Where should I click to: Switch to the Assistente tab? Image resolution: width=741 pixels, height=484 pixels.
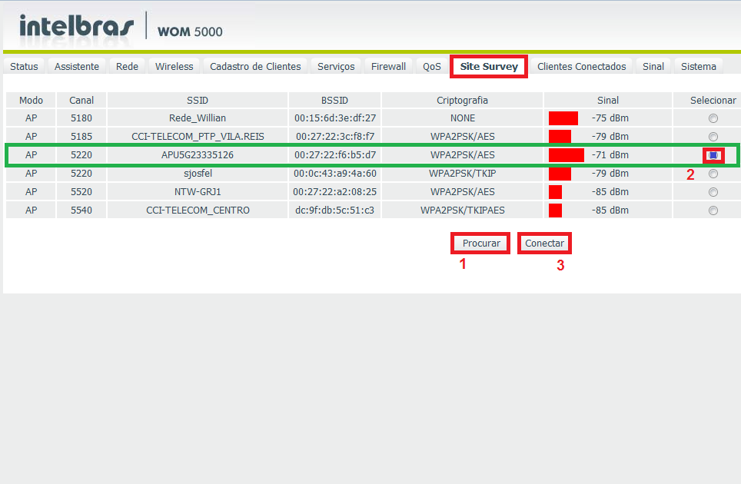(77, 67)
